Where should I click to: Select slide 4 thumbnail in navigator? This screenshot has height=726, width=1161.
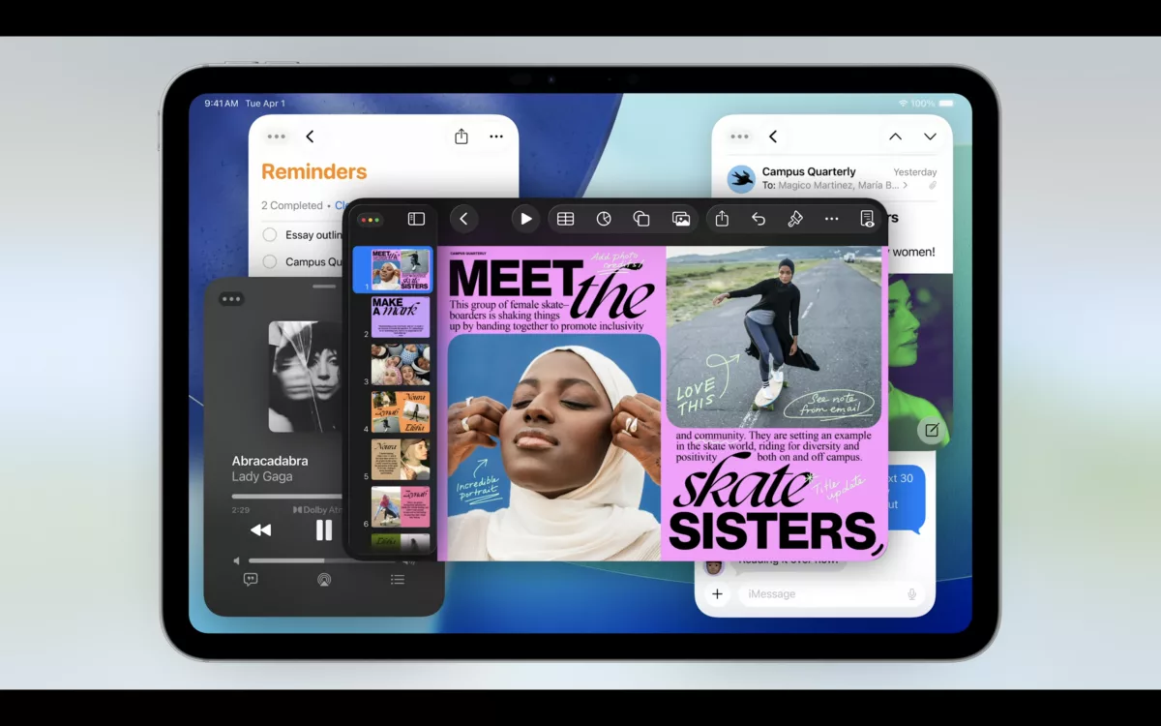coord(401,411)
